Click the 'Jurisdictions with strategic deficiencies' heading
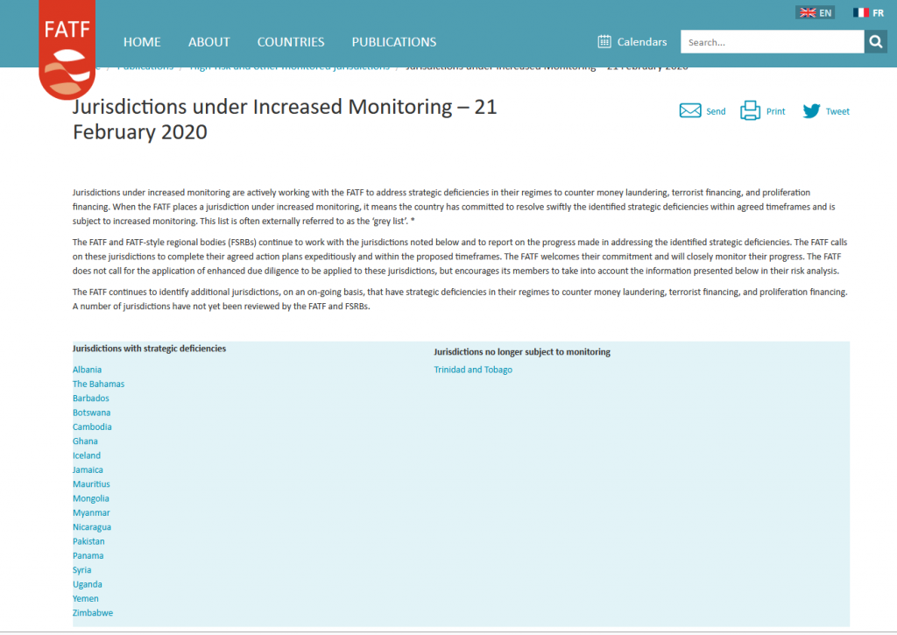This screenshot has height=635, width=897. click(x=149, y=349)
